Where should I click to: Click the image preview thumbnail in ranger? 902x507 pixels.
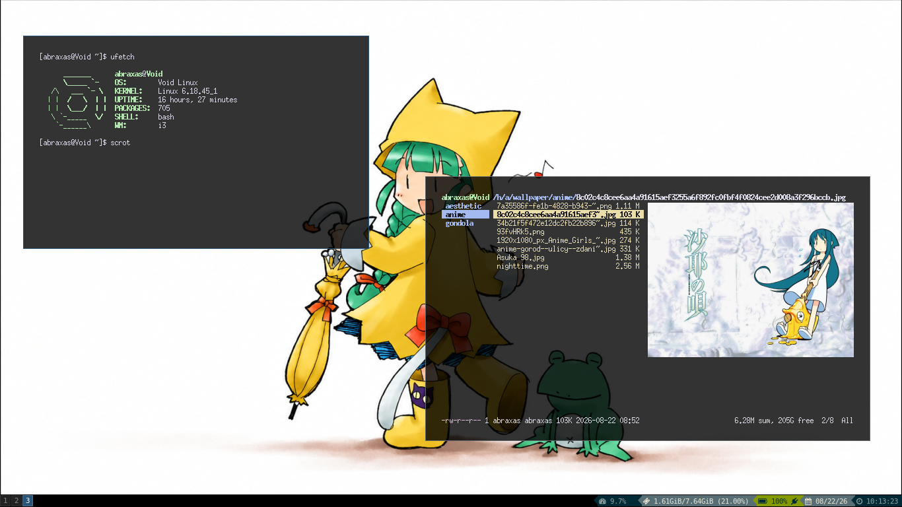tap(751, 280)
